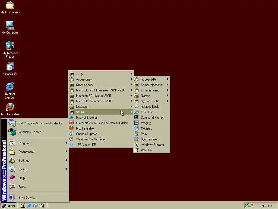Image resolution: width=278 pixels, height=209 pixels.
Task: Click the network connection tray icon
Action: coord(247,206)
